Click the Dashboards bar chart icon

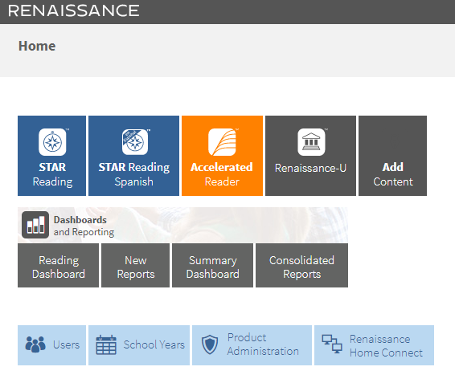click(35, 225)
